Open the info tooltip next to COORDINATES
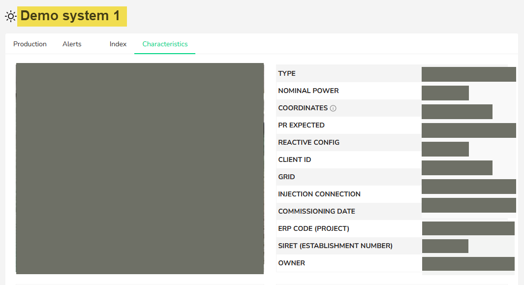This screenshot has height=285, width=524. pos(333,108)
